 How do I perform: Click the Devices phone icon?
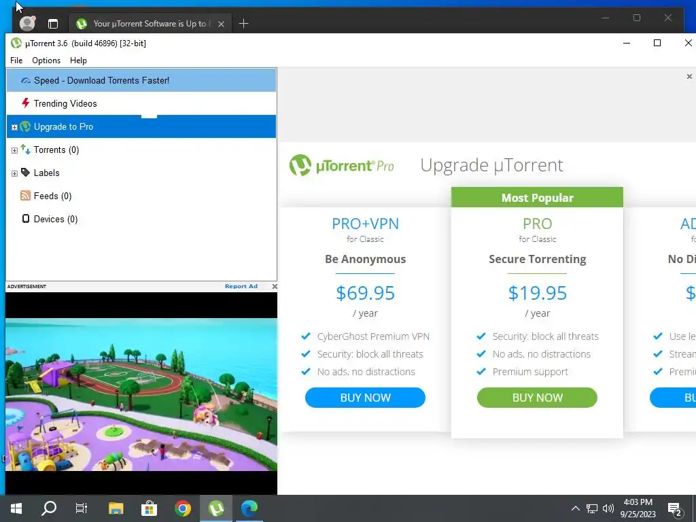26,219
